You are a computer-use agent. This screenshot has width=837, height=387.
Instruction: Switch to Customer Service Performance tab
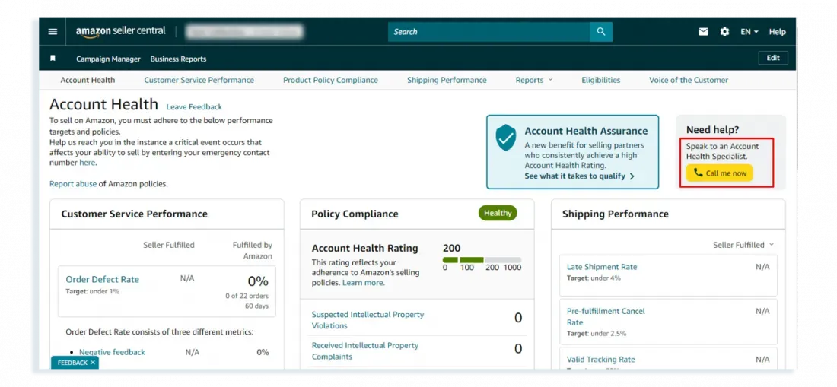[199, 80]
